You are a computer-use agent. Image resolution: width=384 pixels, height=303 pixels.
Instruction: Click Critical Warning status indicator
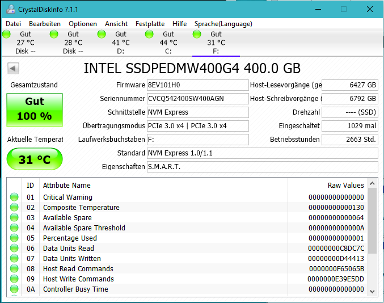click(x=14, y=197)
